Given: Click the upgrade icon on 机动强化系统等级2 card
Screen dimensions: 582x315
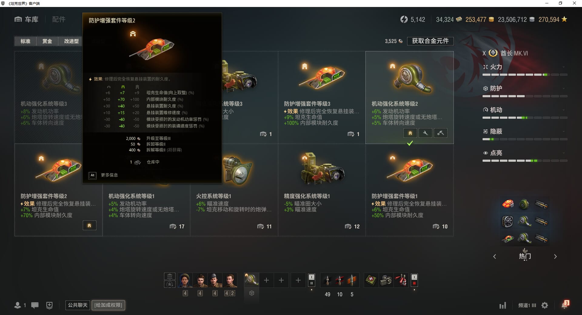Looking at the screenshot, I should coord(410,133).
